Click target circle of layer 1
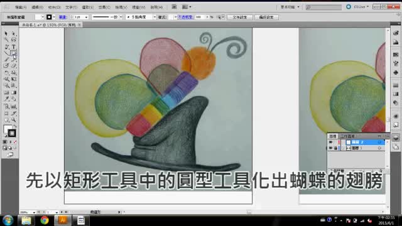The image size is (402, 226). click(x=379, y=148)
